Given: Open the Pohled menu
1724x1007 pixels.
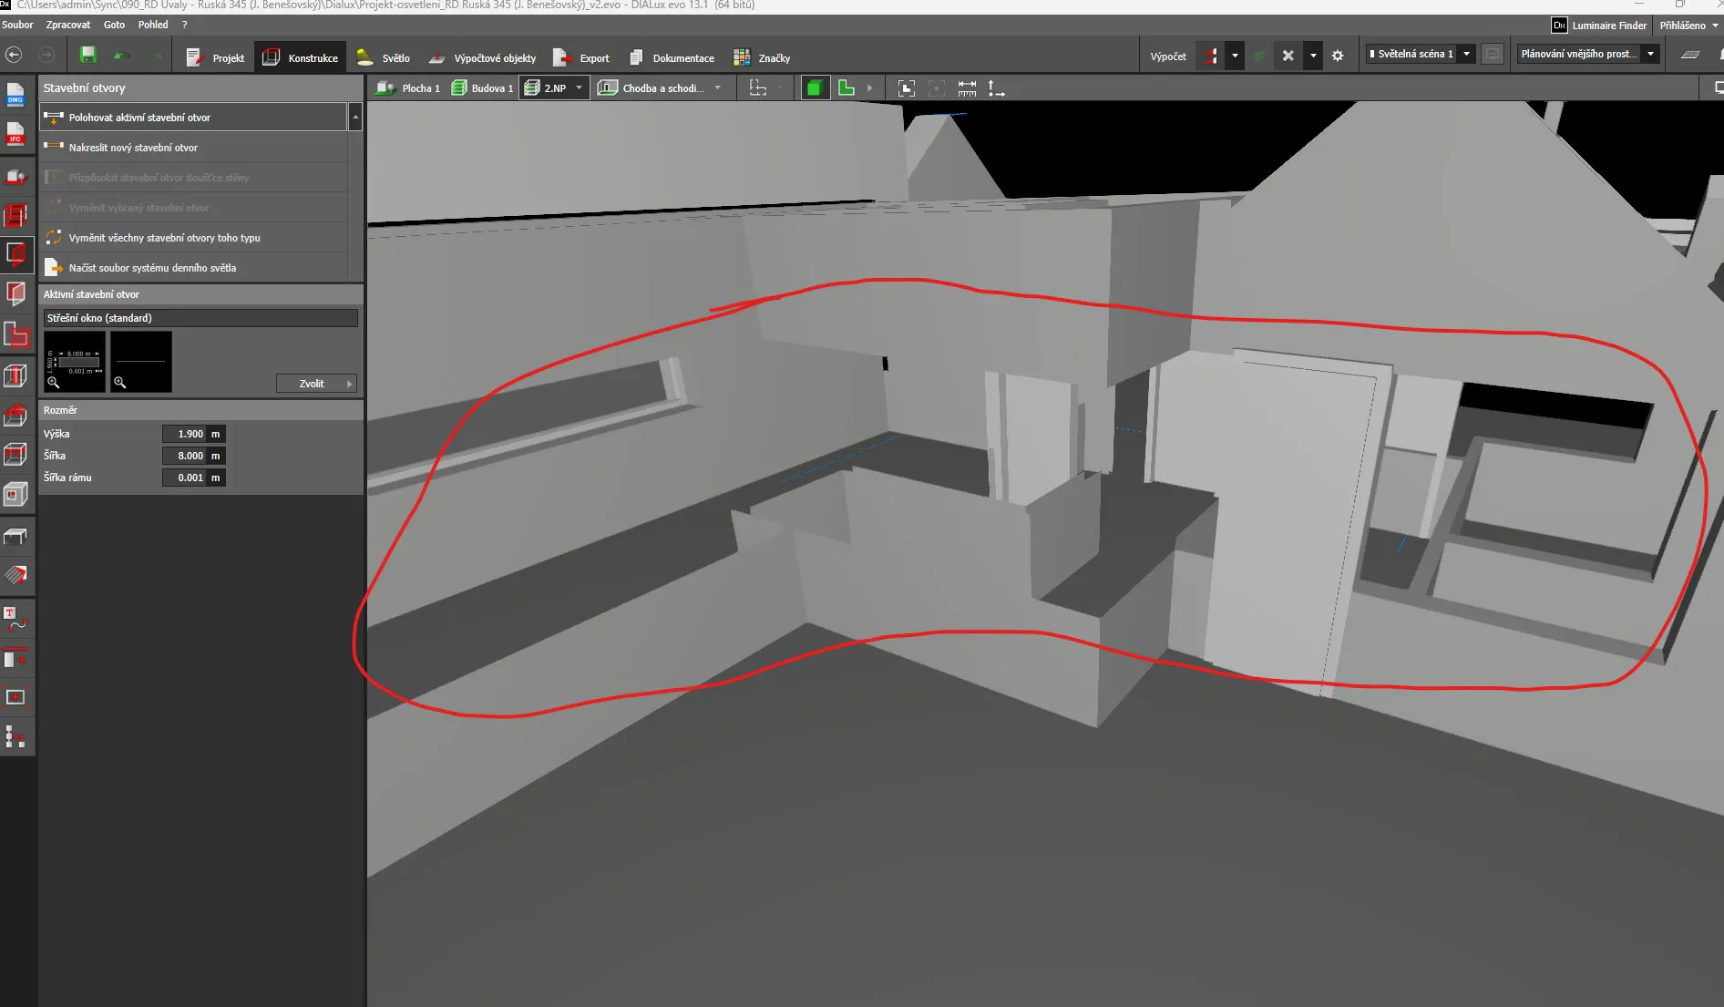Looking at the screenshot, I should (153, 25).
